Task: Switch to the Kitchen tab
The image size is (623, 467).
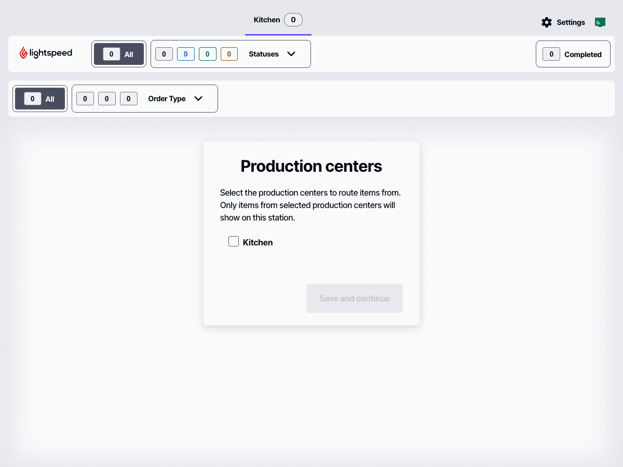Action: point(278,20)
